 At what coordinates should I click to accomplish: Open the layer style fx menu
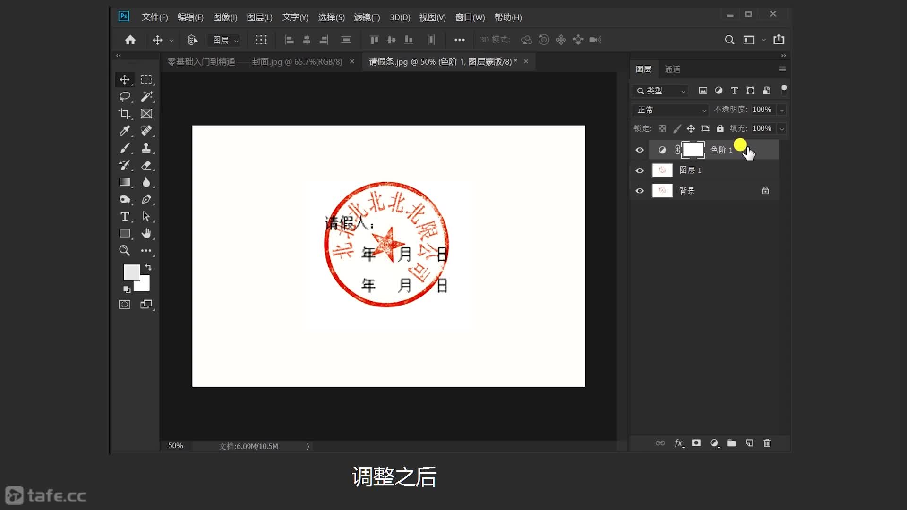[679, 443]
